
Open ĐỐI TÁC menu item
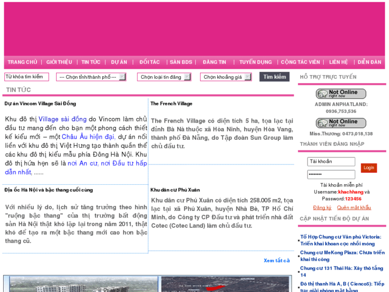coord(149,62)
